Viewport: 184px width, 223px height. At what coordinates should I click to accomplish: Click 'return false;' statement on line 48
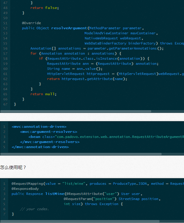point(45,8)
